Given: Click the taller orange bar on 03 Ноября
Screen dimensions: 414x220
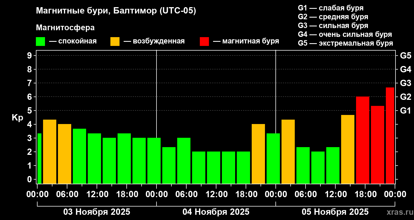Looking at the screenshot, I should tap(50, 152).
